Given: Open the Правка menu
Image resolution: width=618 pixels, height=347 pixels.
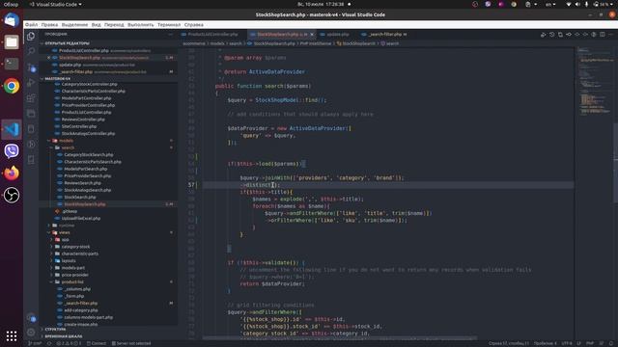Looking at the screenshot, I should click(x=49, y=25).
